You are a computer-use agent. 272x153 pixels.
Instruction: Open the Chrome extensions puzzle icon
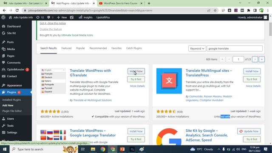[249, 10]
